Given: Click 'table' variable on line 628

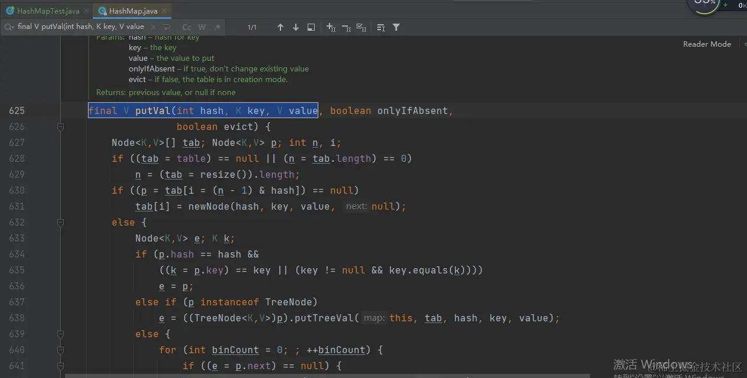Looking at the screenshot, I should point(191,158).
